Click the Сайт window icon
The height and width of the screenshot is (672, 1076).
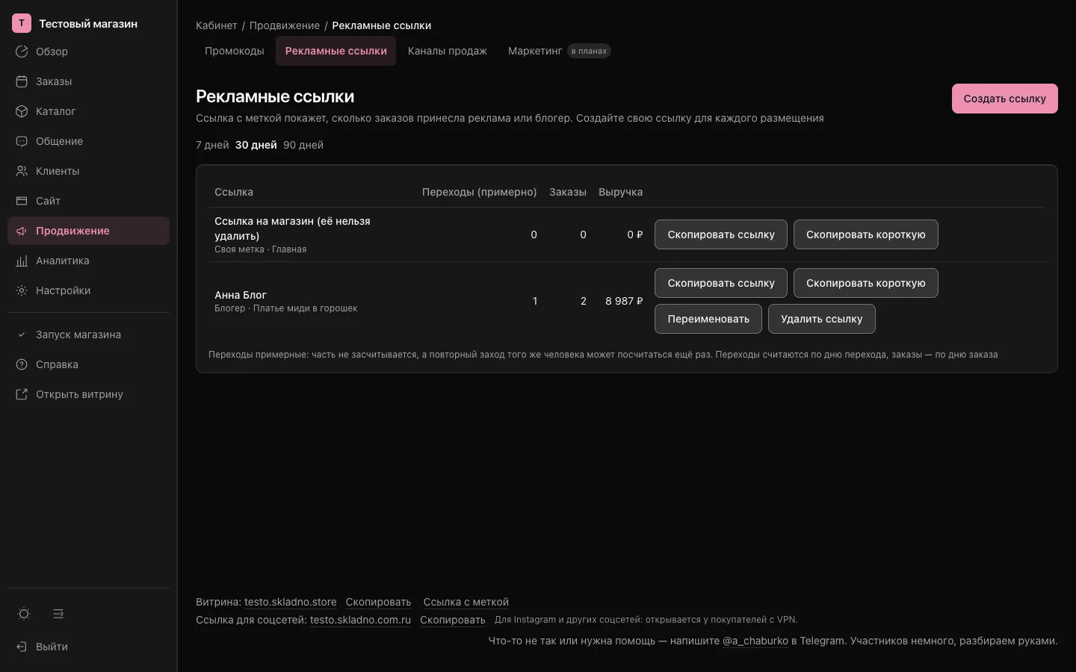click(x=22, y=201)
